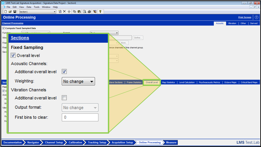Click the Help question mark toolbar icon
This screenshot has width=261, height=147.
(x=100, y=11)
